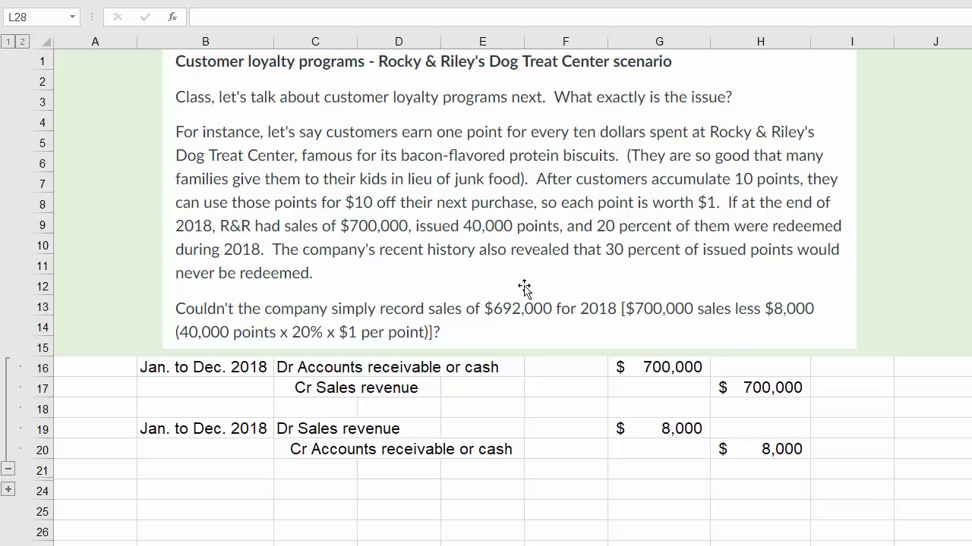The height and width of the screenshot is (546, 972).
Task: Expand hidden rows with the plus button
Action: coord(8,490)
